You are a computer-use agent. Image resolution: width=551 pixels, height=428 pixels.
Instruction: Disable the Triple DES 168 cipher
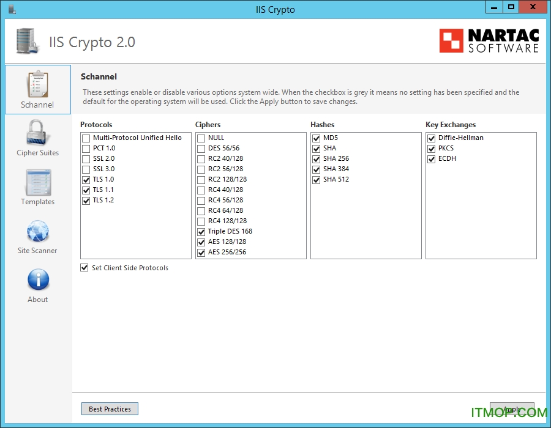pyautogui.click(x=201, y=231)
